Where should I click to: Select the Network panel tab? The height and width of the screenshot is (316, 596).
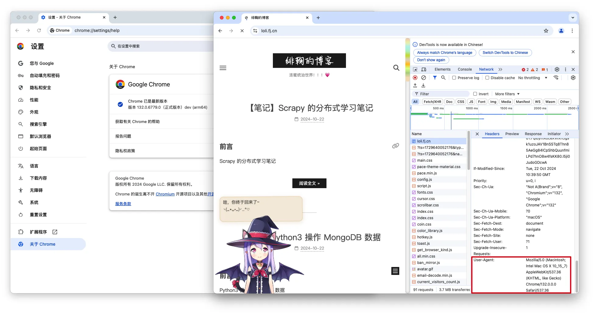point(486,69)
